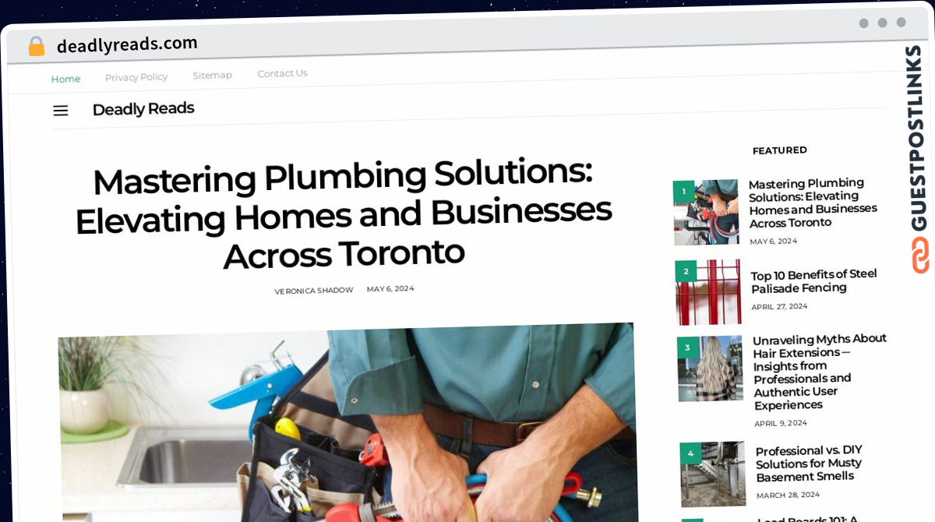The height and width of the screenshot is (522, 935).
Task: Click the number 3 featured badge
Action: point(688,347)
